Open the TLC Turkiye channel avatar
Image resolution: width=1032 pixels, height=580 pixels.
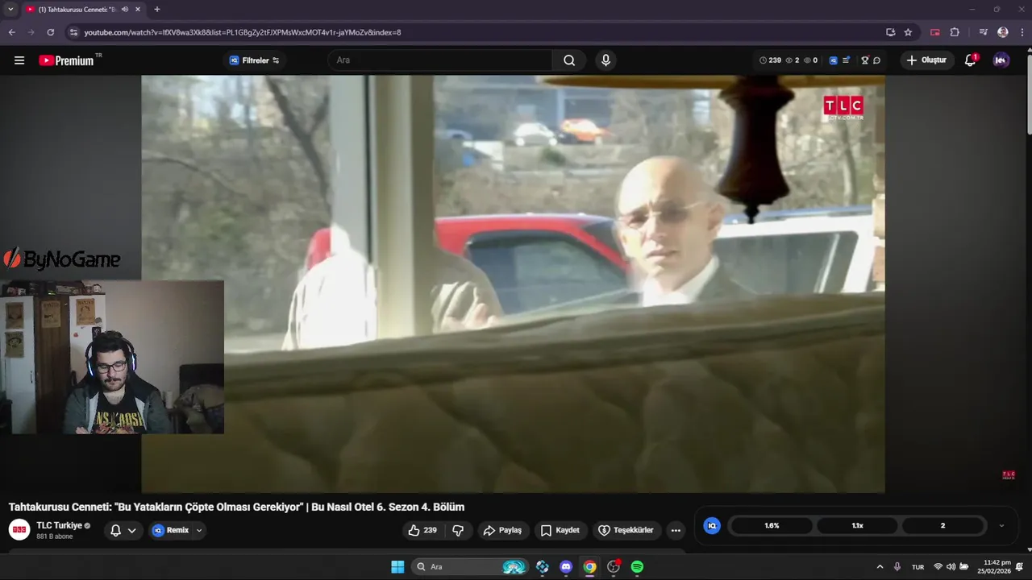tap(19, 529)
